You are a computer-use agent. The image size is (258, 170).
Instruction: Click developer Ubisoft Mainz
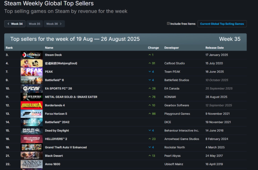pyautogui.click(x=174, y=164)
